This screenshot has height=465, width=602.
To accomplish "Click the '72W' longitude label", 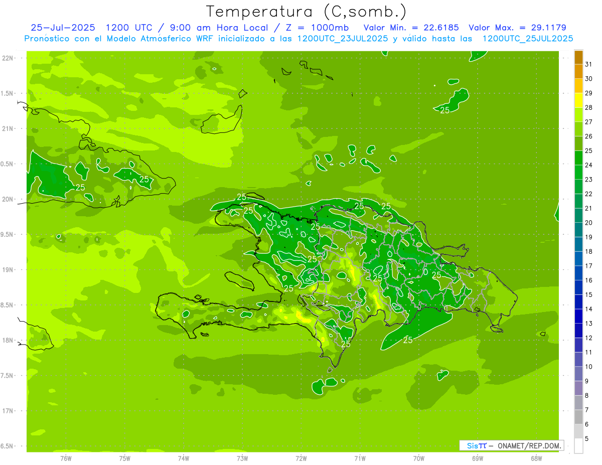I will coord(301,458).
